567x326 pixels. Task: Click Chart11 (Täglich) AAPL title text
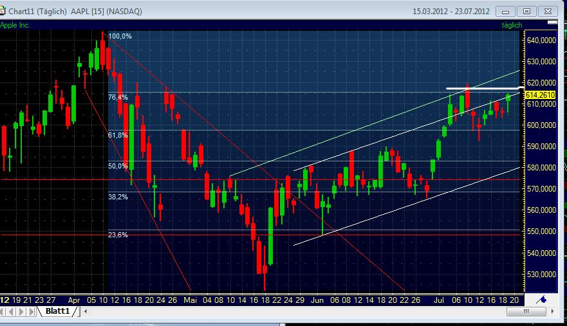(x=75, y=12)
